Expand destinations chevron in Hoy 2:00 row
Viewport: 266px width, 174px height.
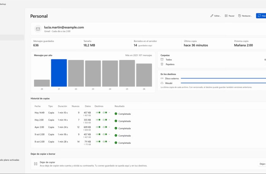coord(109,120)
